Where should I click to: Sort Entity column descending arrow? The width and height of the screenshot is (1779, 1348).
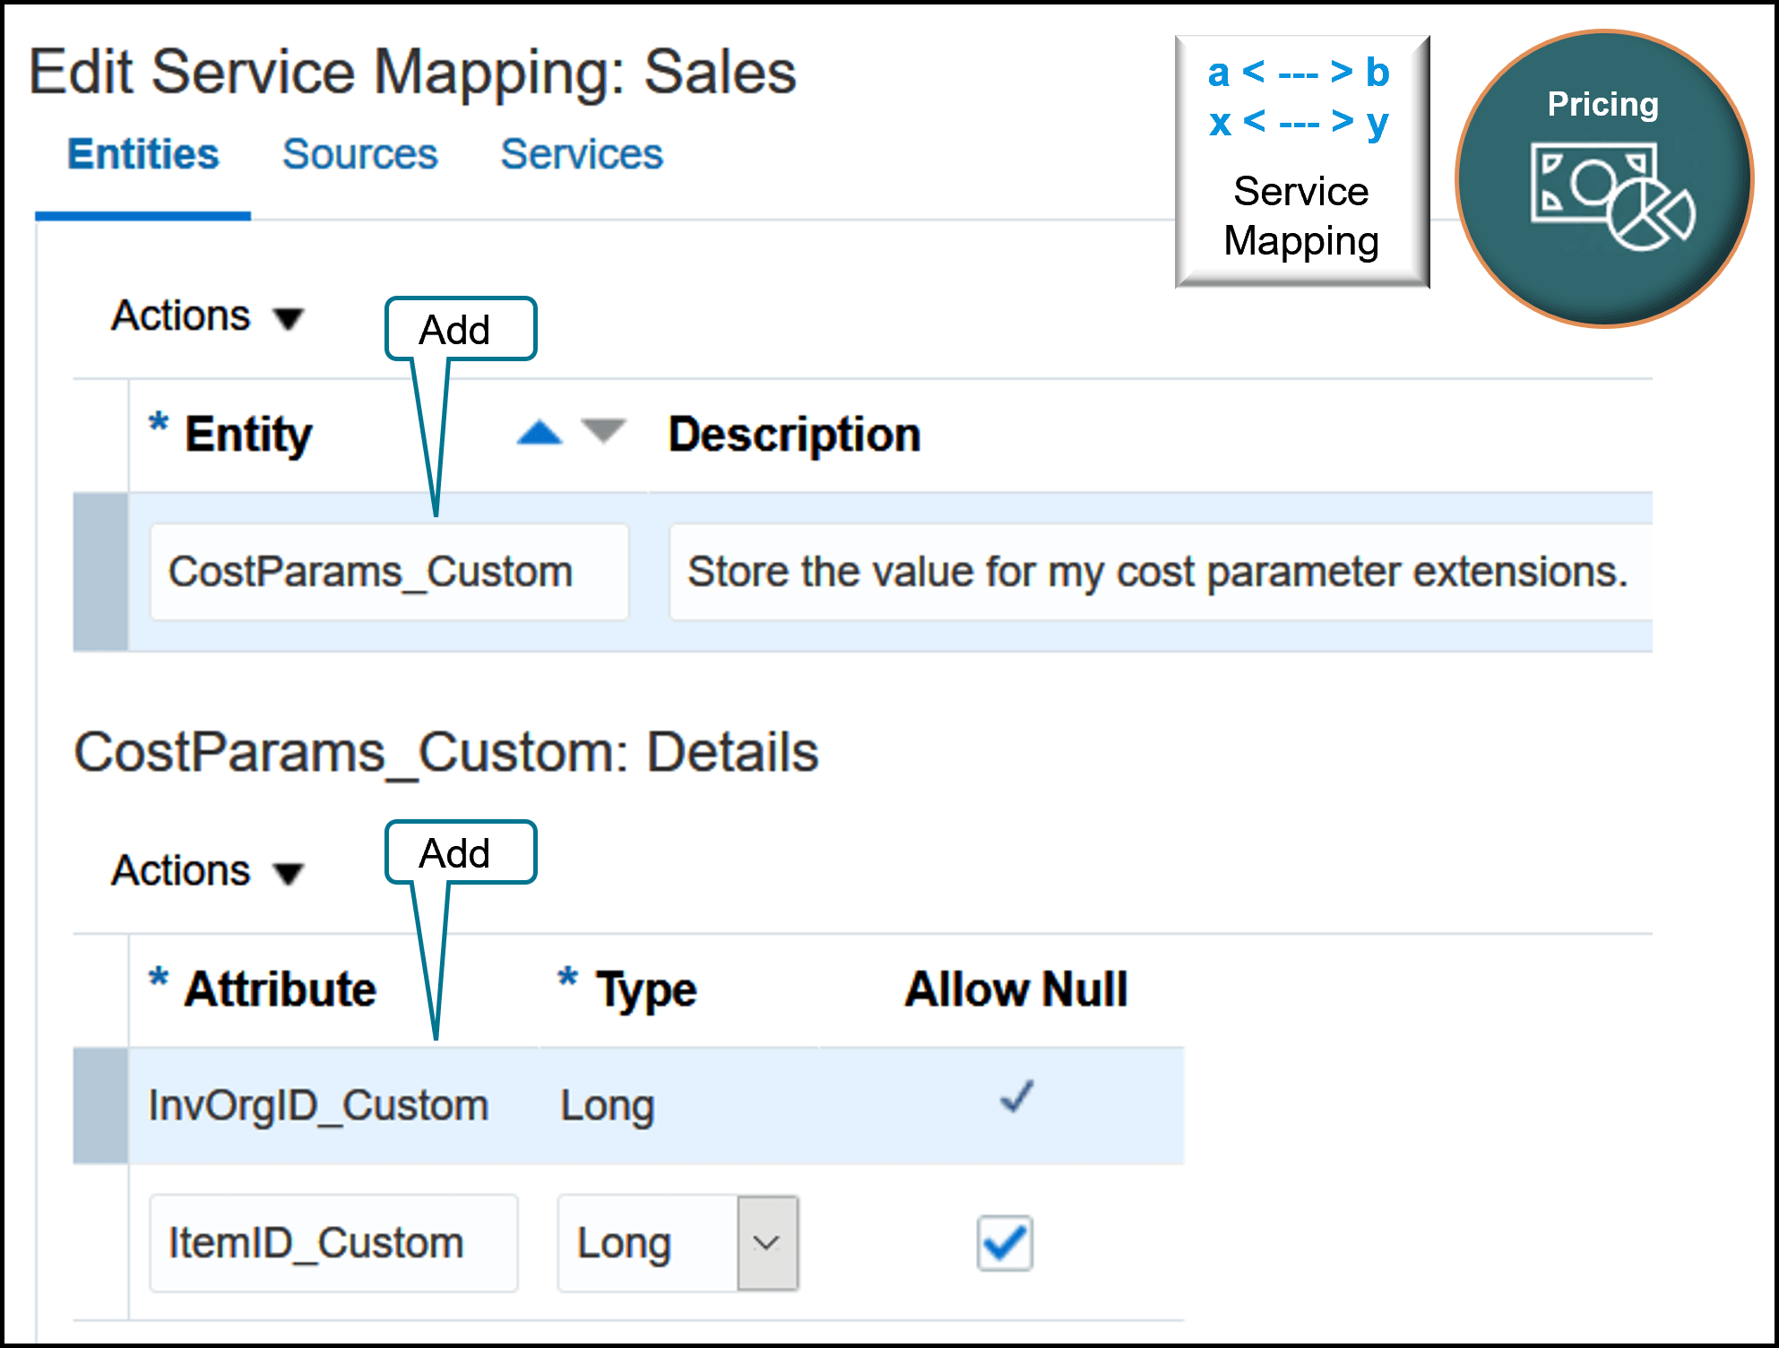[x=603, y=431]
